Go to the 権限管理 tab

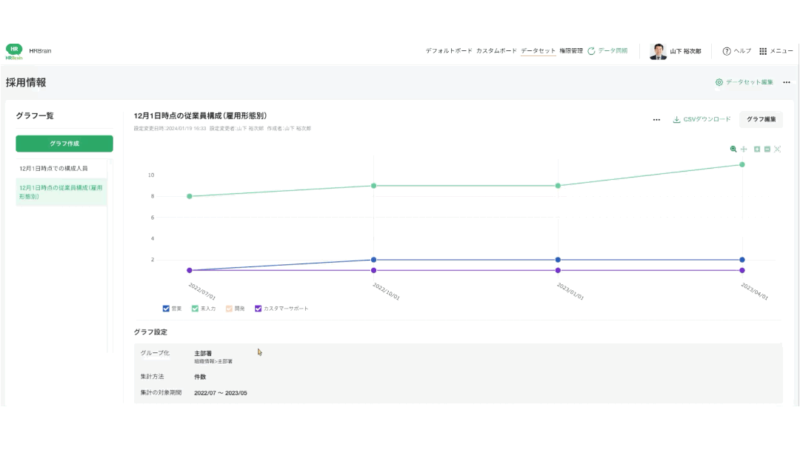571,51
